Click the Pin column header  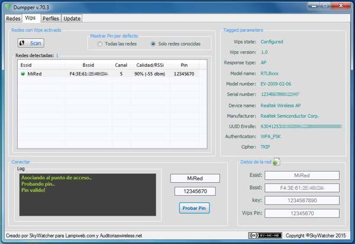pos(184,65)
